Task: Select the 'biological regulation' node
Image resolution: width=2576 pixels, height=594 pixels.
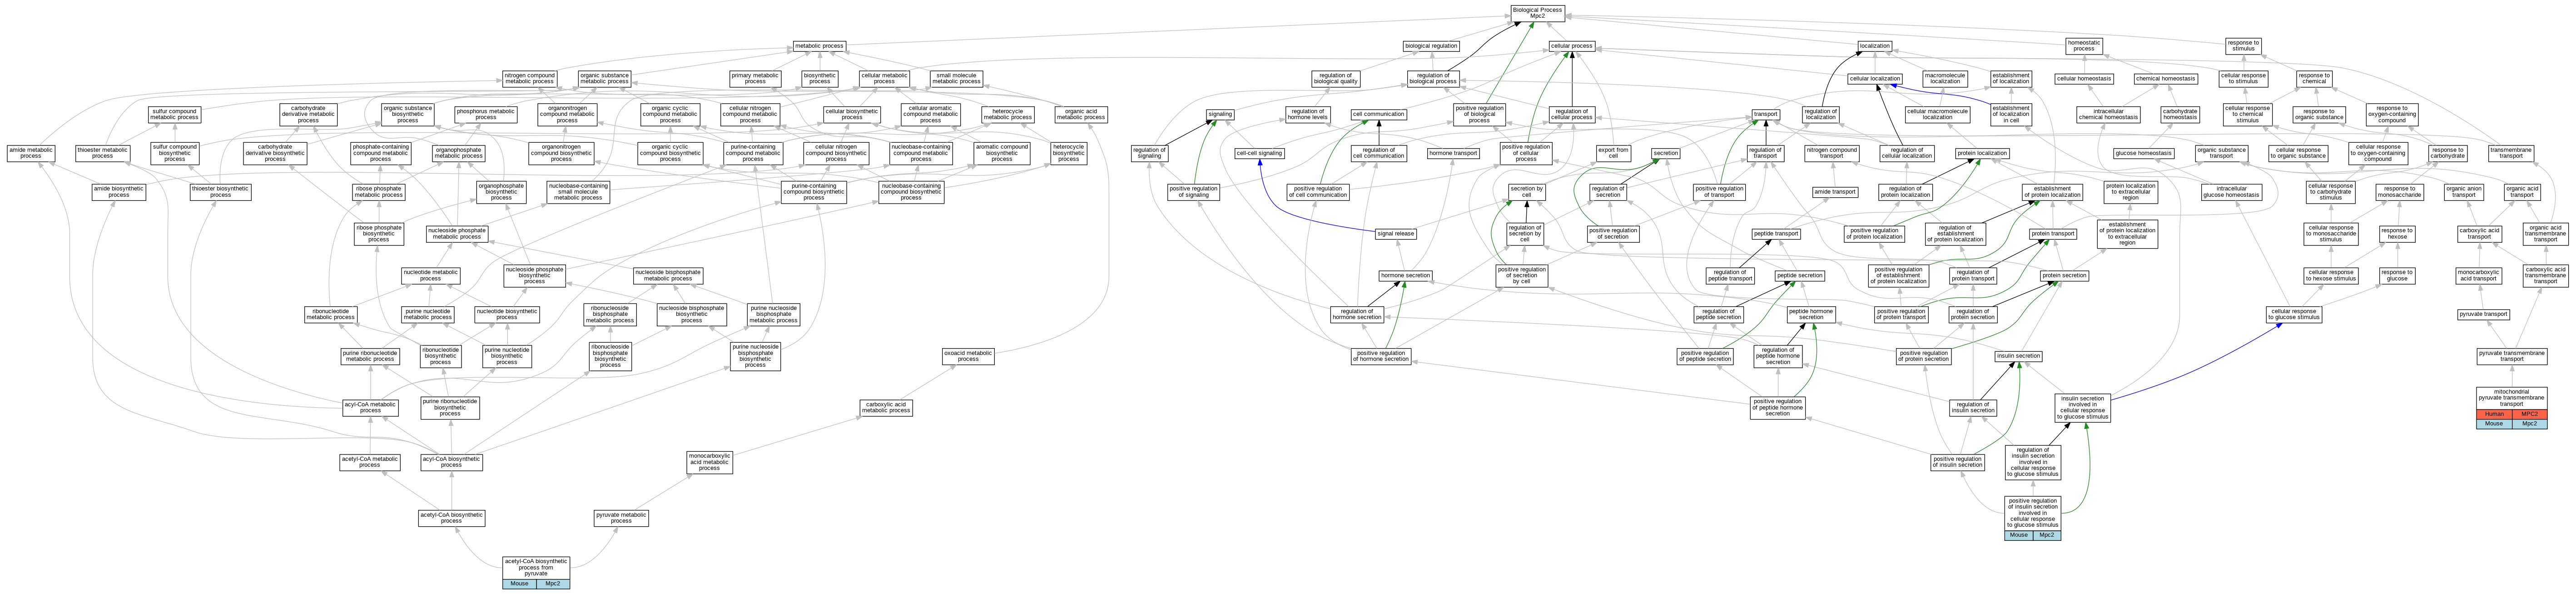Action: pyautogui.click(x=1431, y=46)
